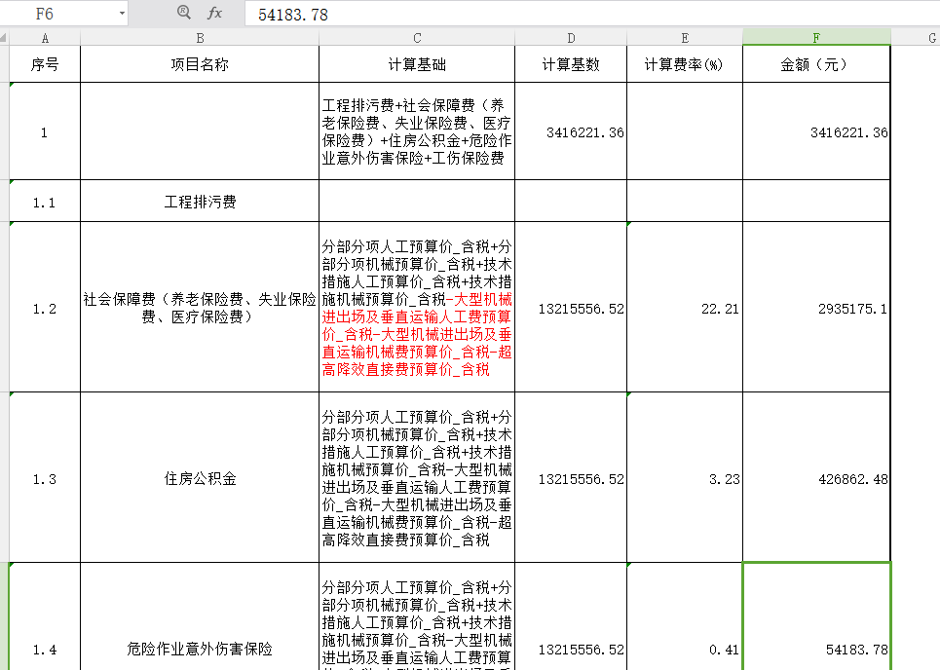Click the 计算基础 header cell

click(417, 64)
